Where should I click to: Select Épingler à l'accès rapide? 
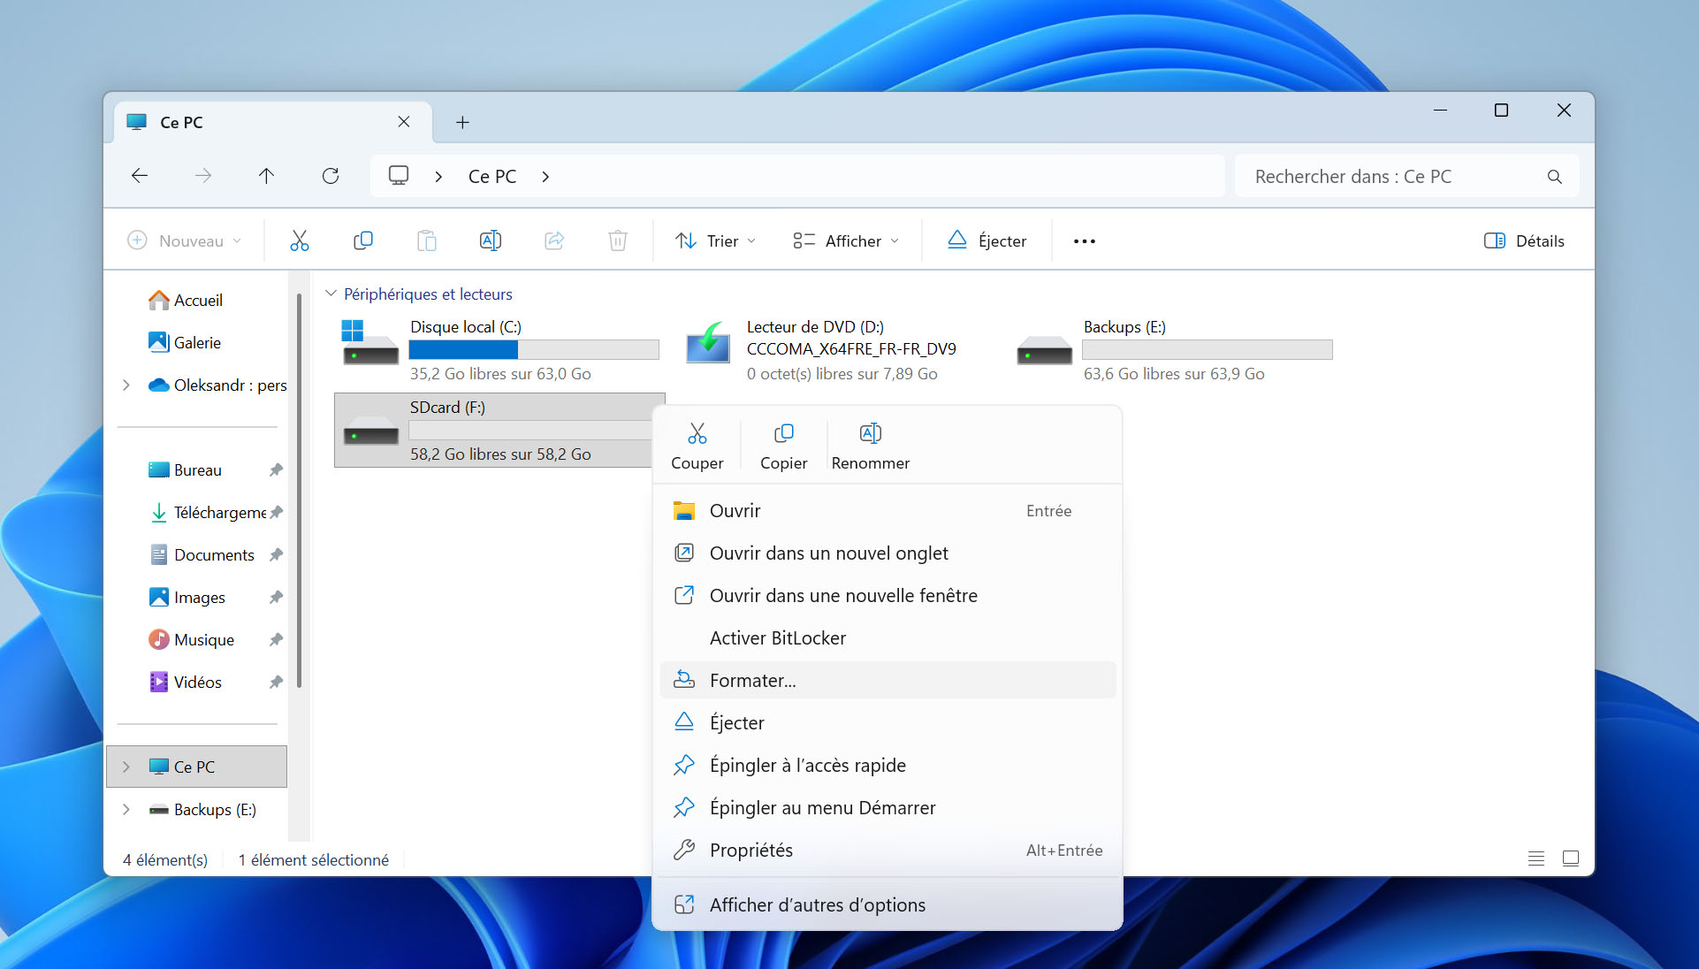pyautogui.click(x=888, y=766)
